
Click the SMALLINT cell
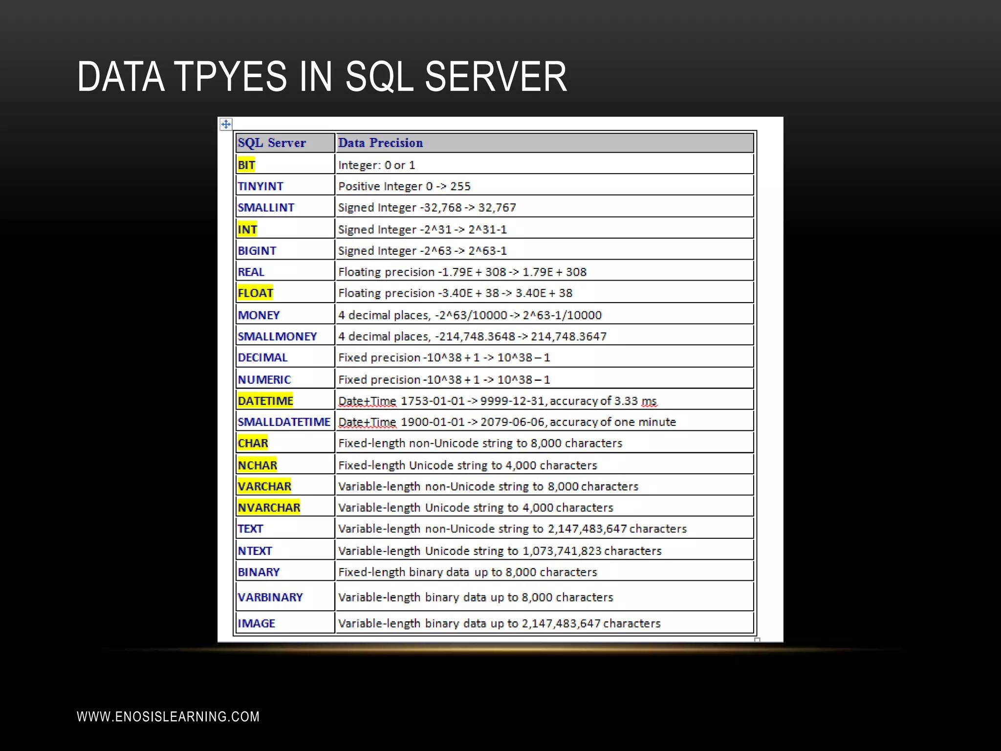point(285,207)
